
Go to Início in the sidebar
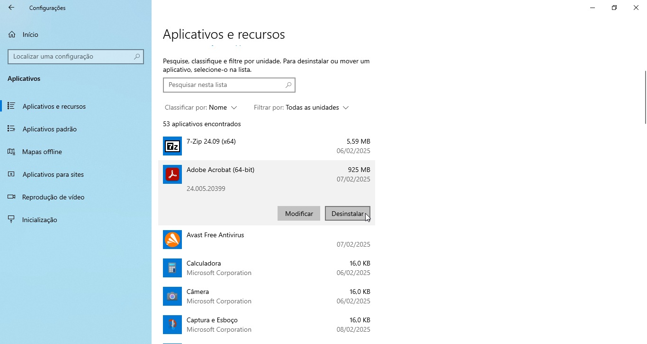click(76, 34)
